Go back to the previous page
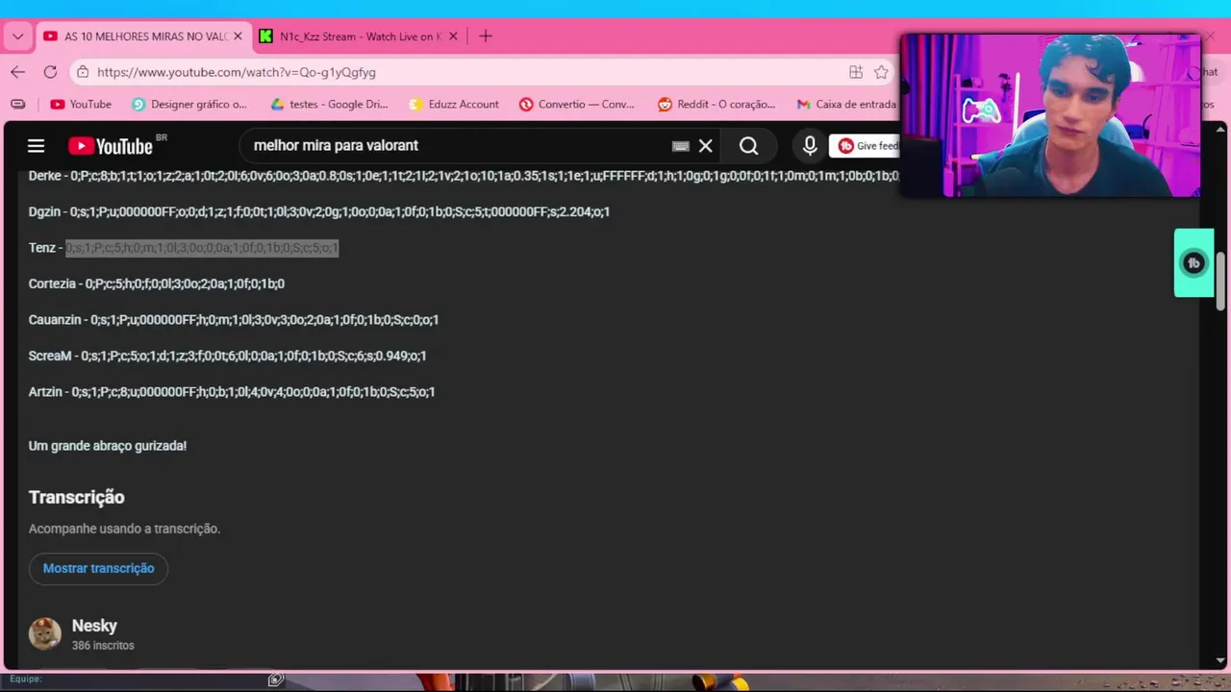 click(17, 72)
